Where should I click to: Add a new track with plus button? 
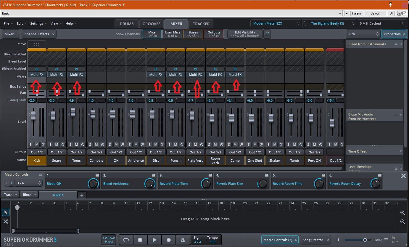pos(82,195)
